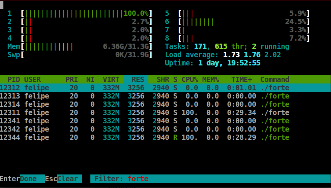Sort by the USER column header
Viewport: 331px width, 188px height.
[32, 79]
